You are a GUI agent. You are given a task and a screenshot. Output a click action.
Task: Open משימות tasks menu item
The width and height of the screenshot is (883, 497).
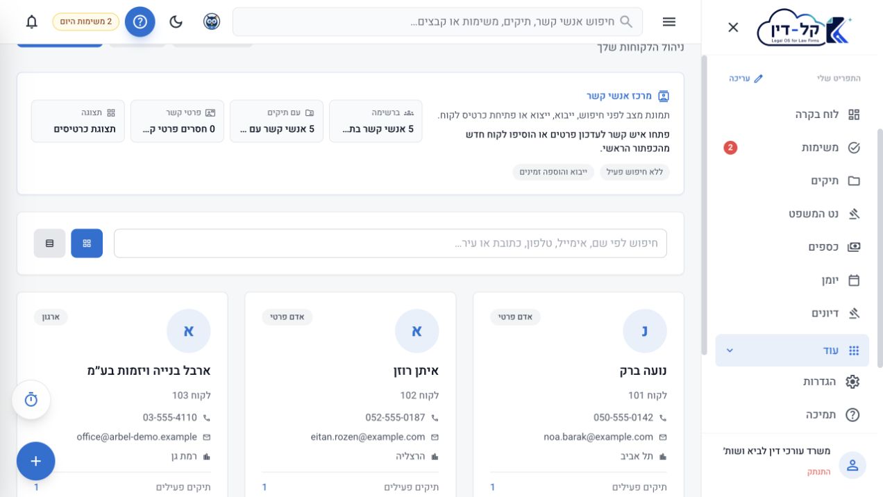click(x=792, y=147)
